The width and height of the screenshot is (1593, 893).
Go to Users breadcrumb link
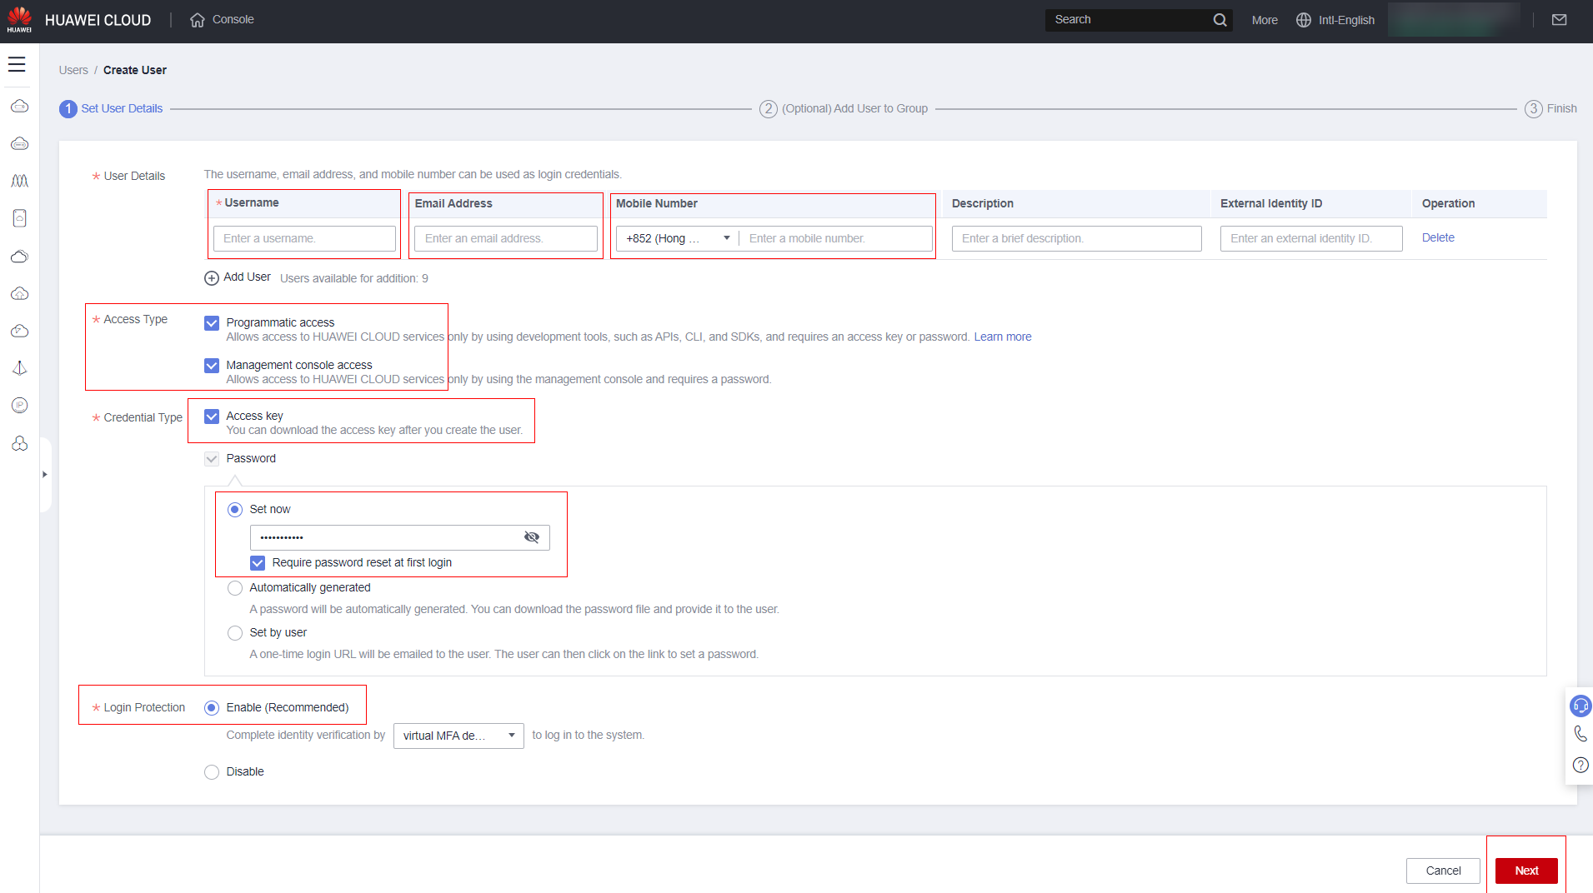coord(73,70)
